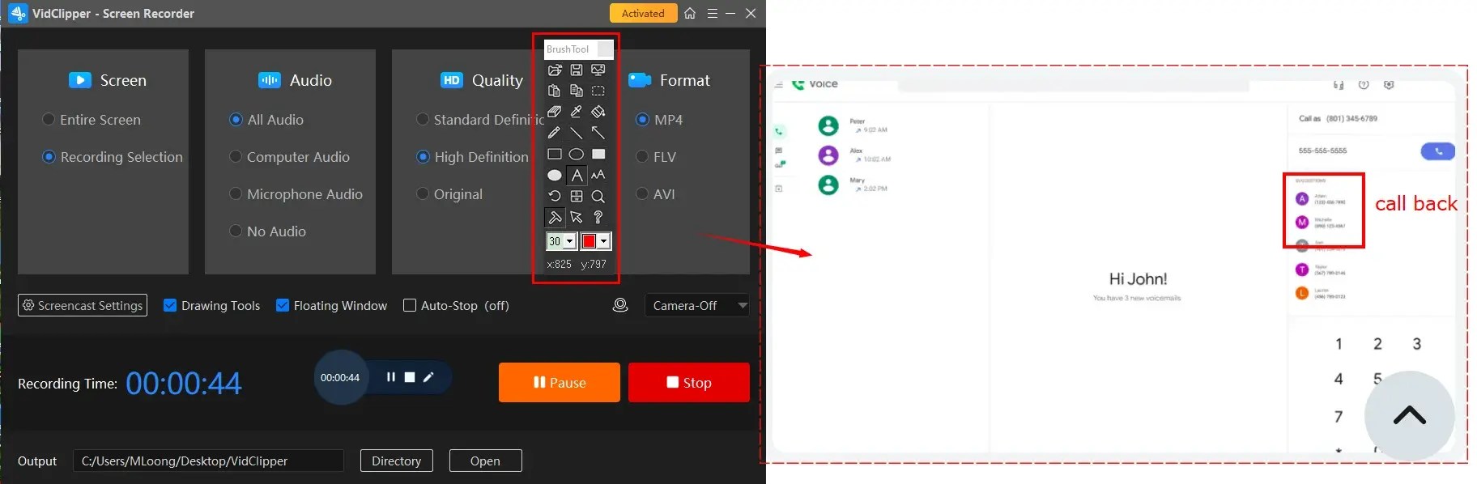Open the Camera-Off dropdown
Viewport: 1477px width, 484px height.
click(696, 305)
